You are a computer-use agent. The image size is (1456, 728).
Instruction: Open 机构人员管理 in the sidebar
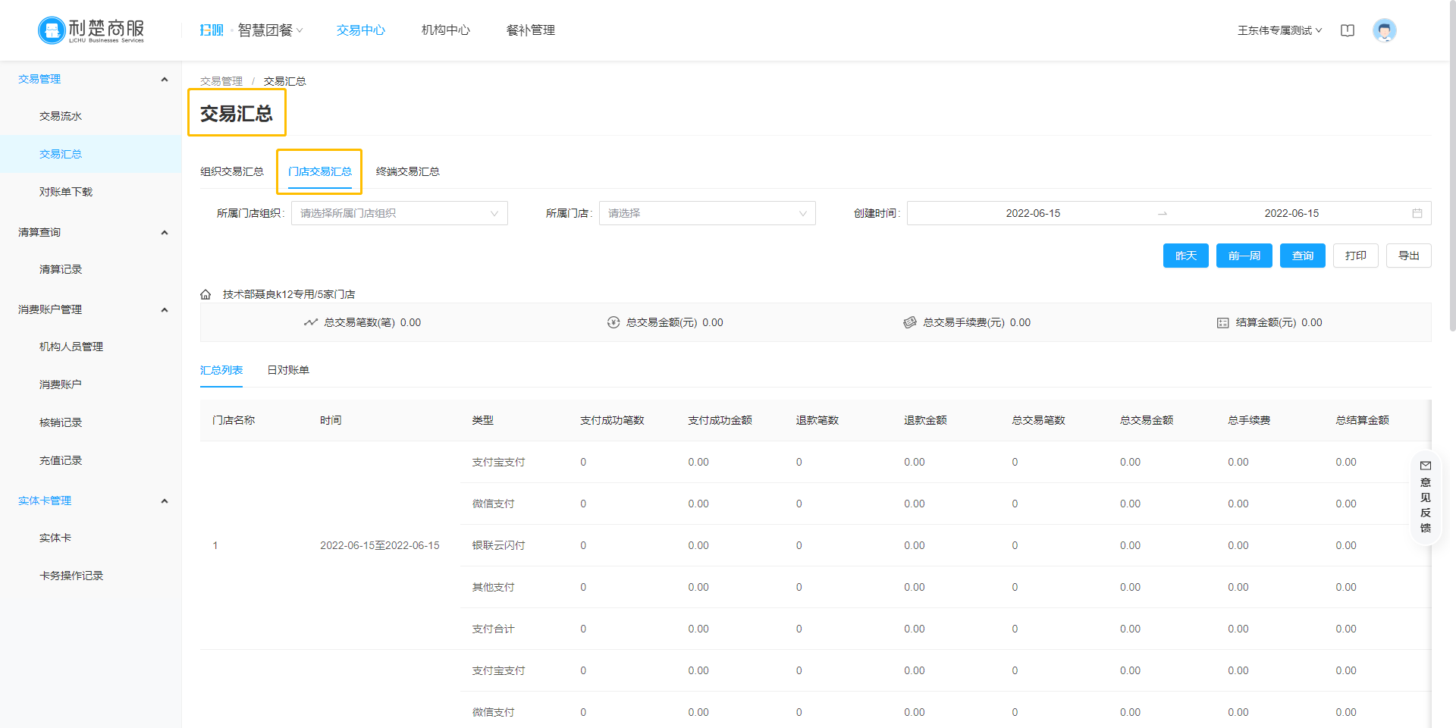tap(71, 347)
